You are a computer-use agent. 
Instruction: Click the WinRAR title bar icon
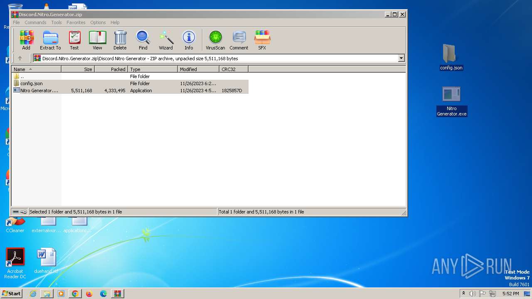(x=15, y=14)
